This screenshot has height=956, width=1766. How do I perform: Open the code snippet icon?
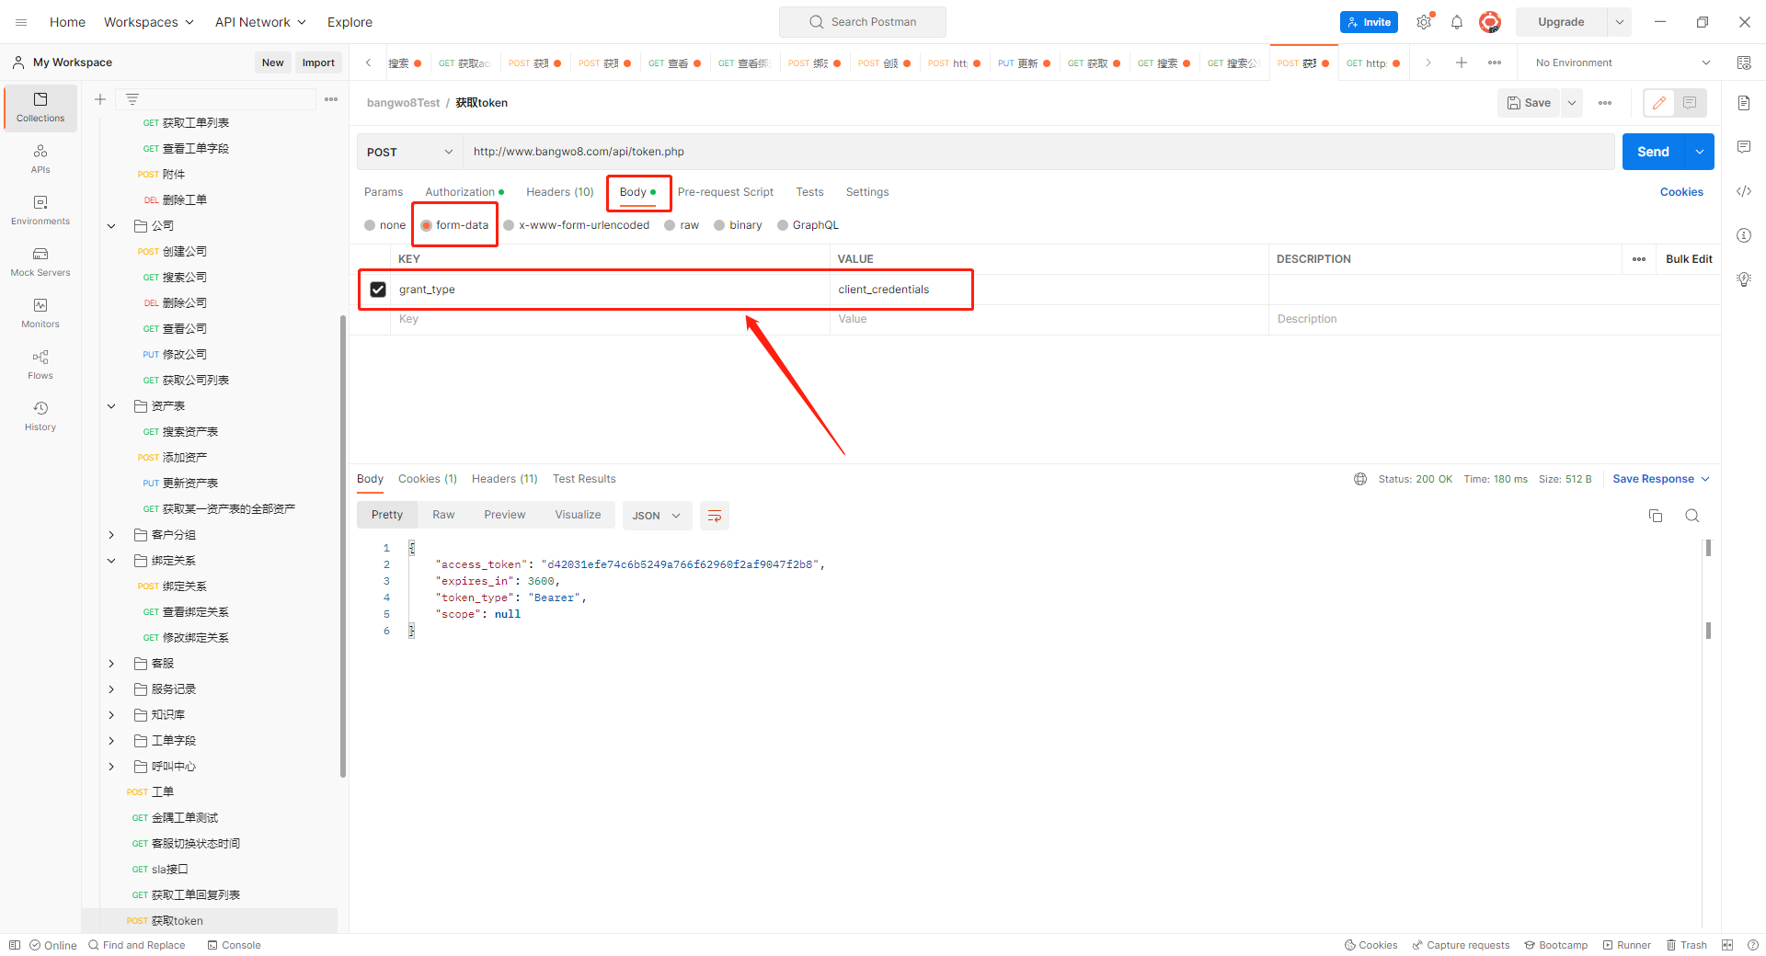1744,191
